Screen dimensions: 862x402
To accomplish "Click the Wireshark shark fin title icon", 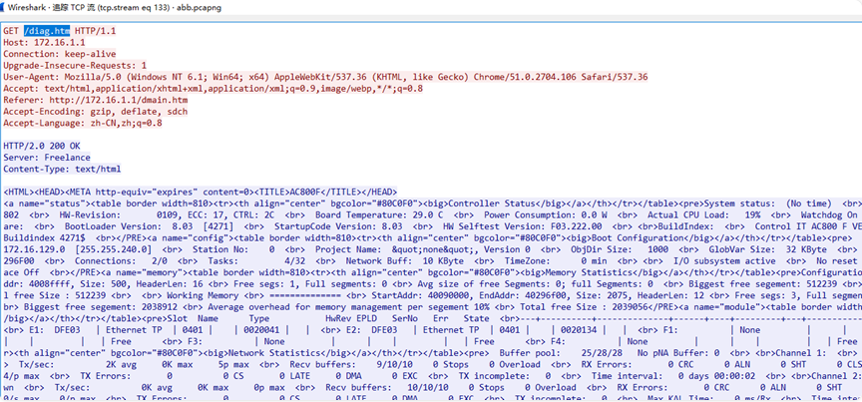I will 8,7.
